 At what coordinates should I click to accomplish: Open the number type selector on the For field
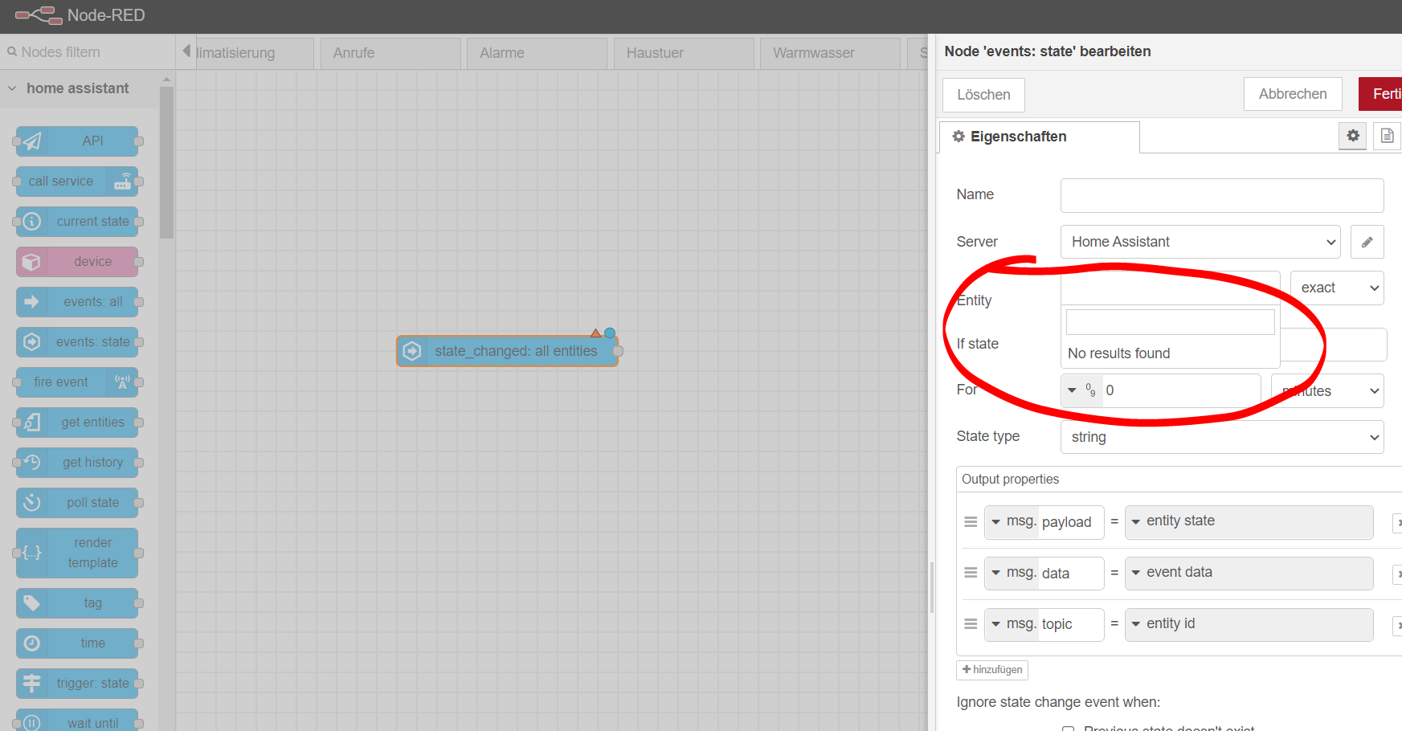tap(1082, 390)
